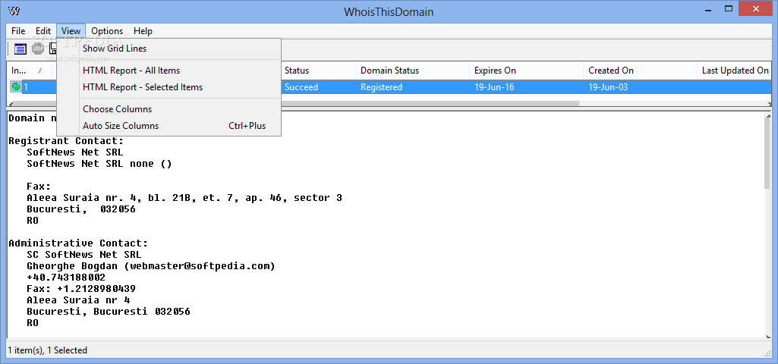Click the domains list toolbar icon
Viewport: 778px width, 364px height.
[20, 49]
